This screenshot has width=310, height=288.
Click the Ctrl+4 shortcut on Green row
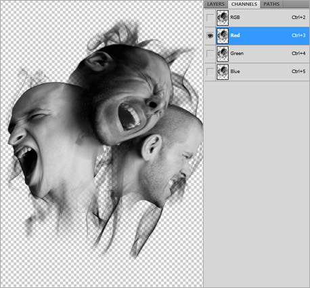click(x=298, y=54)
